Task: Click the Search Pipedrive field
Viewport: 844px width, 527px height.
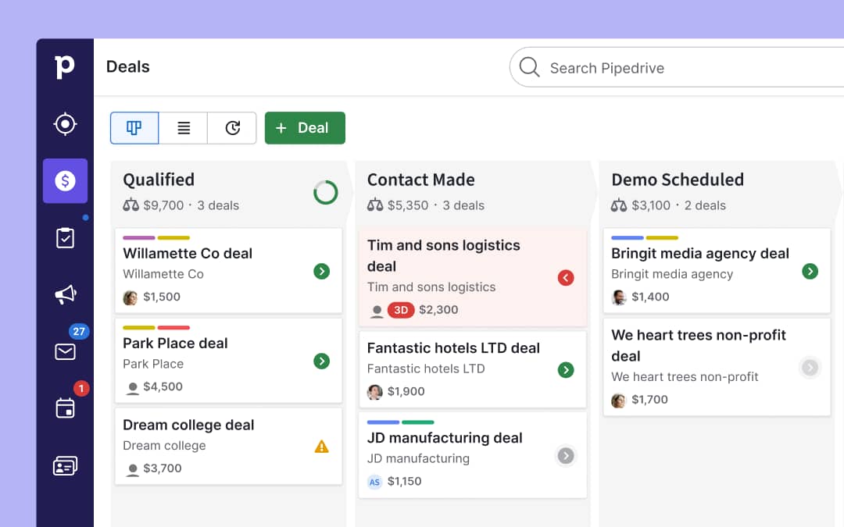Action: [x=672, y=68]
